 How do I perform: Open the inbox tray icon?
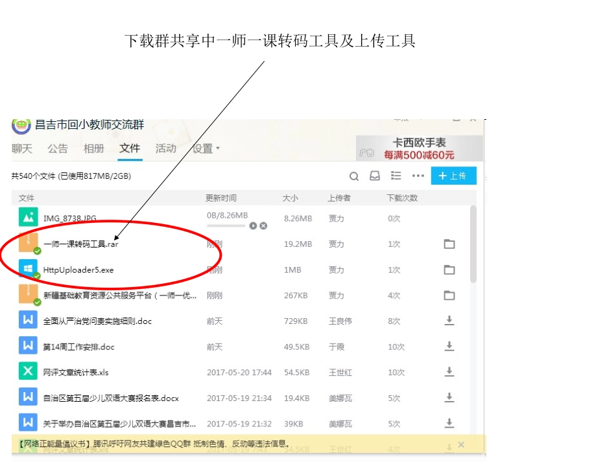tap(375, 176)
